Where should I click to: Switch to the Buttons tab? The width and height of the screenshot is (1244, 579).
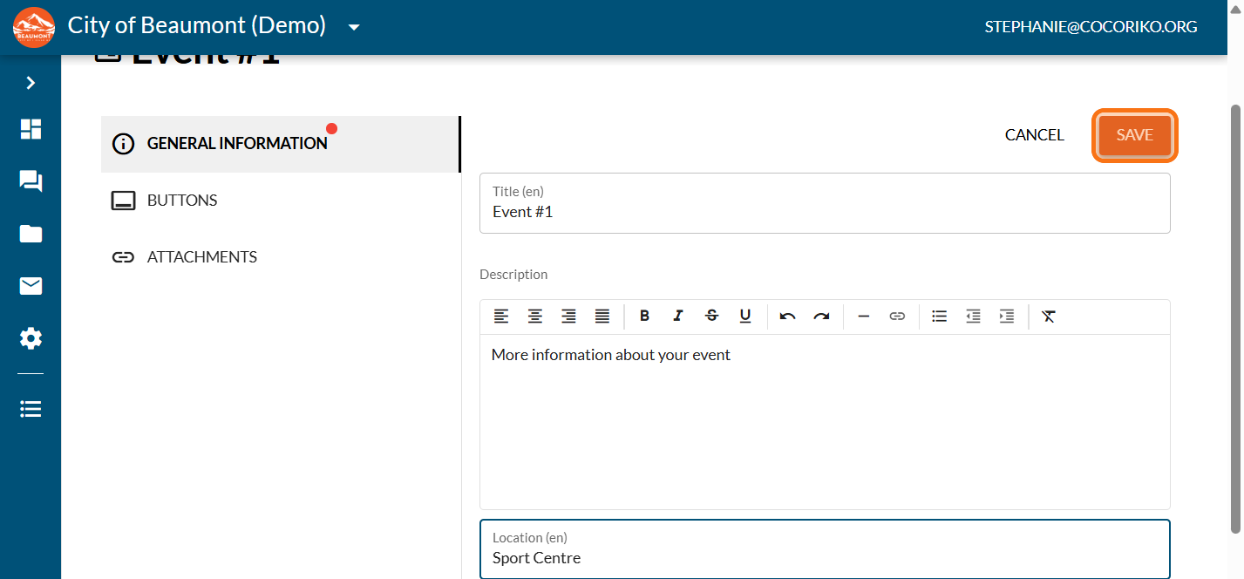182,201
